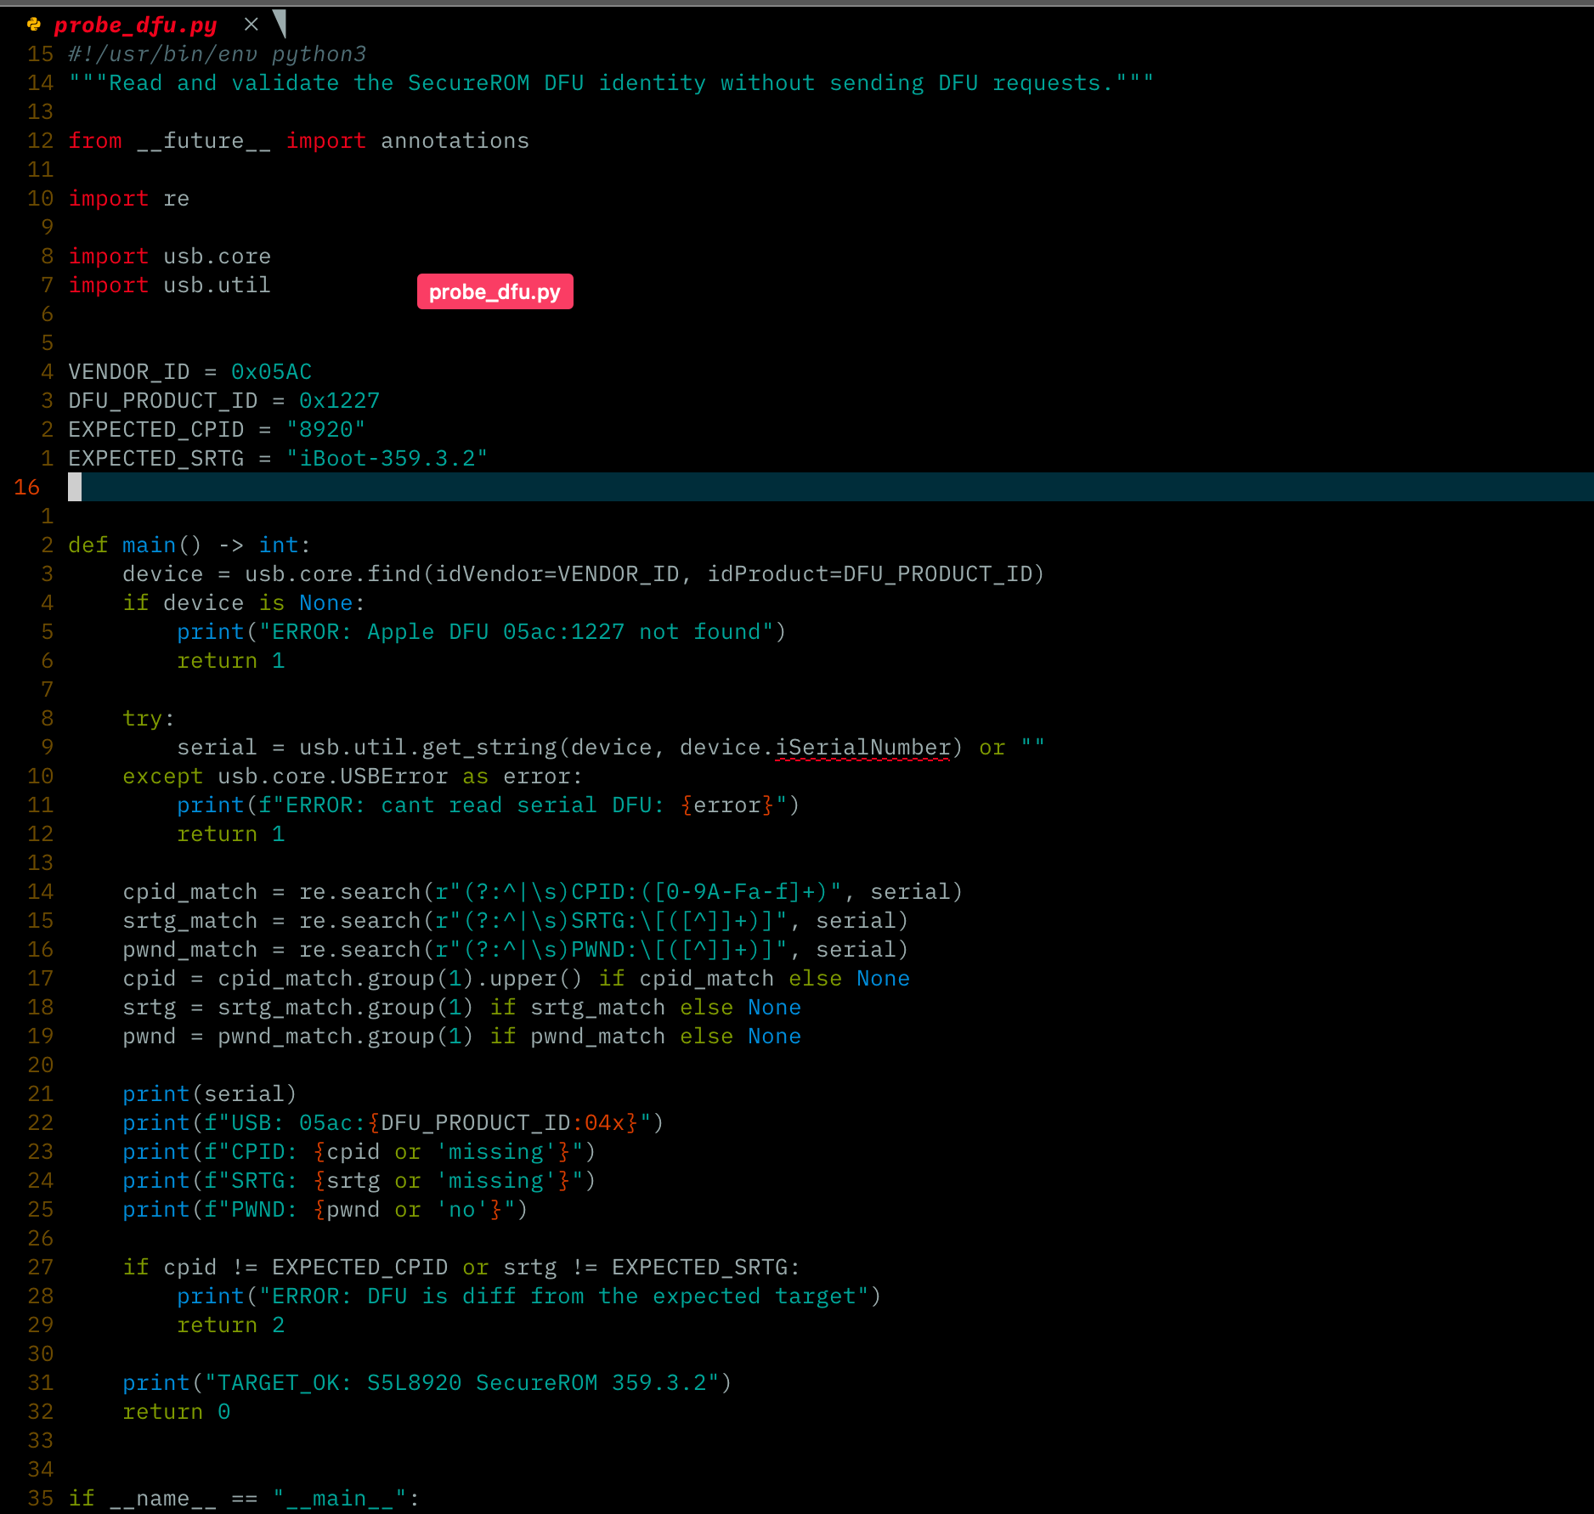Click EXPECTED_SRTG in the if comparison

699,1268
